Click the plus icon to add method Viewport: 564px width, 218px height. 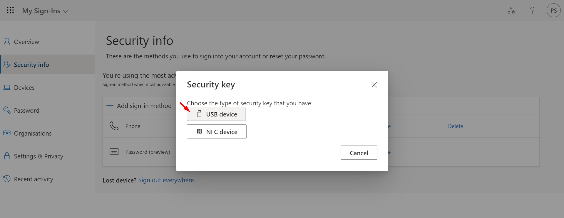(x=110, y=105)
